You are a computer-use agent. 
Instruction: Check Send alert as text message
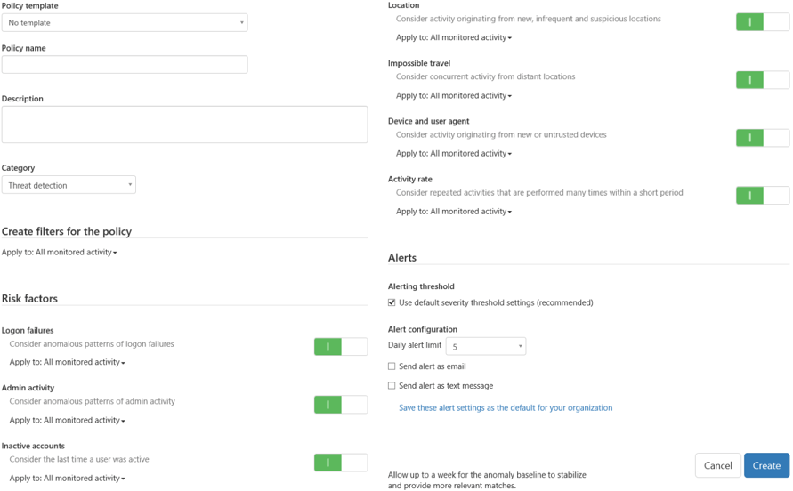point(392,386)
